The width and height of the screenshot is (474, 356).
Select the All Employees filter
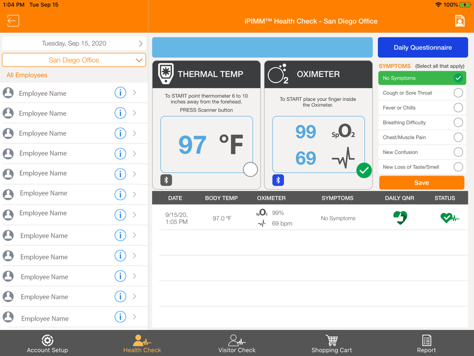click(x=27, y=75)
